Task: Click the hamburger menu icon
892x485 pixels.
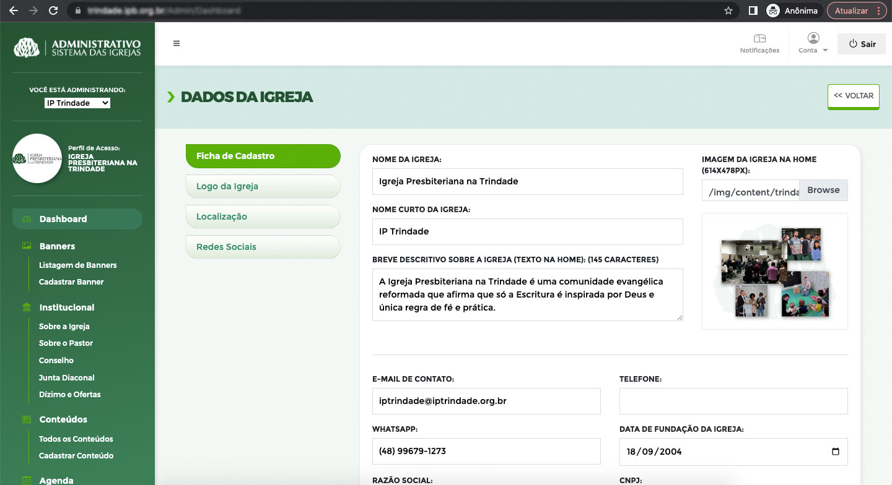Action: [x=177, y=43]
